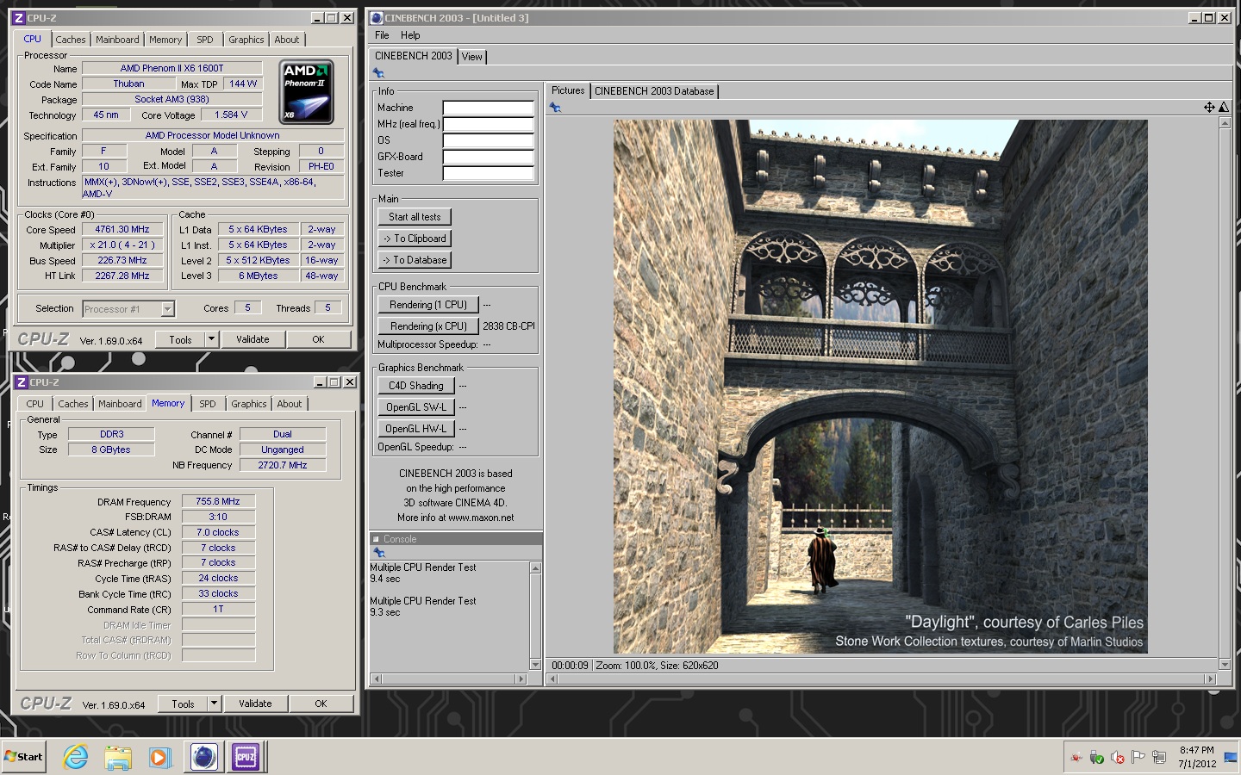
Task: Click the Console scrollbar up arrow
Action: coord(535,568)
